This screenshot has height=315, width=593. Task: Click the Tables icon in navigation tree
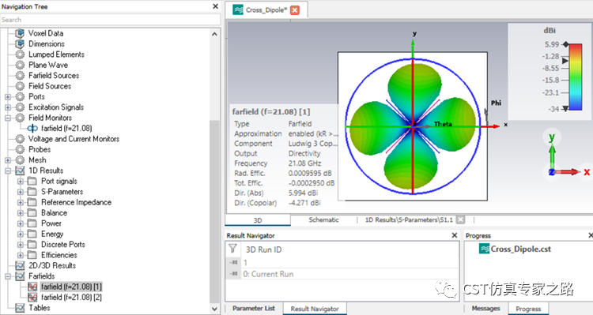(20, 308)
